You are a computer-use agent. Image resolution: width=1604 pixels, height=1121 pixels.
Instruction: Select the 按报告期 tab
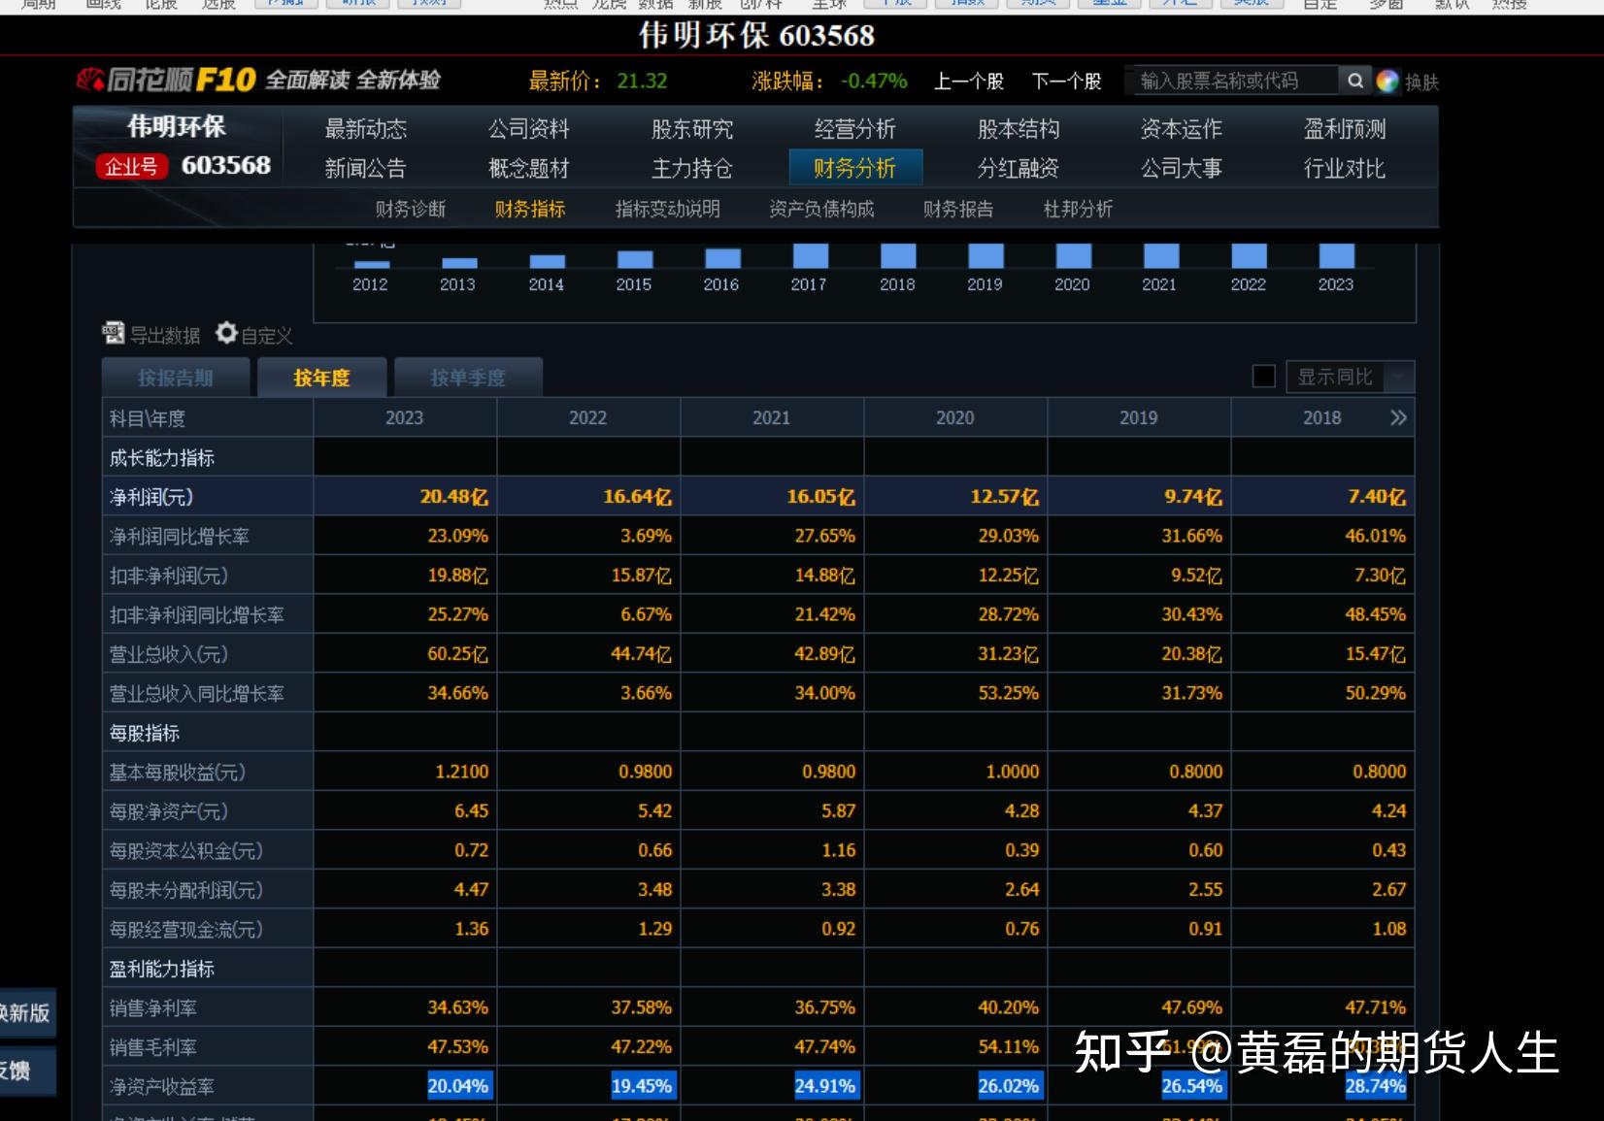(176, 378)
